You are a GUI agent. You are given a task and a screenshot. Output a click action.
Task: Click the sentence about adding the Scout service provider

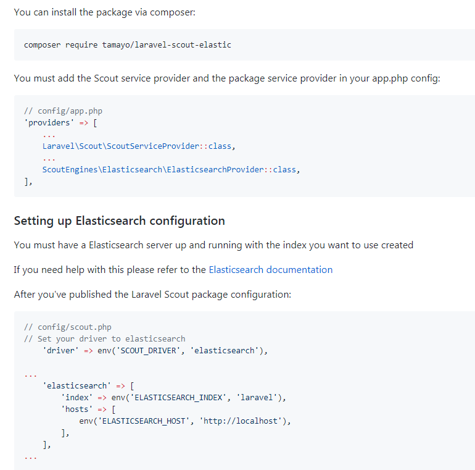(x=227, y=78)
